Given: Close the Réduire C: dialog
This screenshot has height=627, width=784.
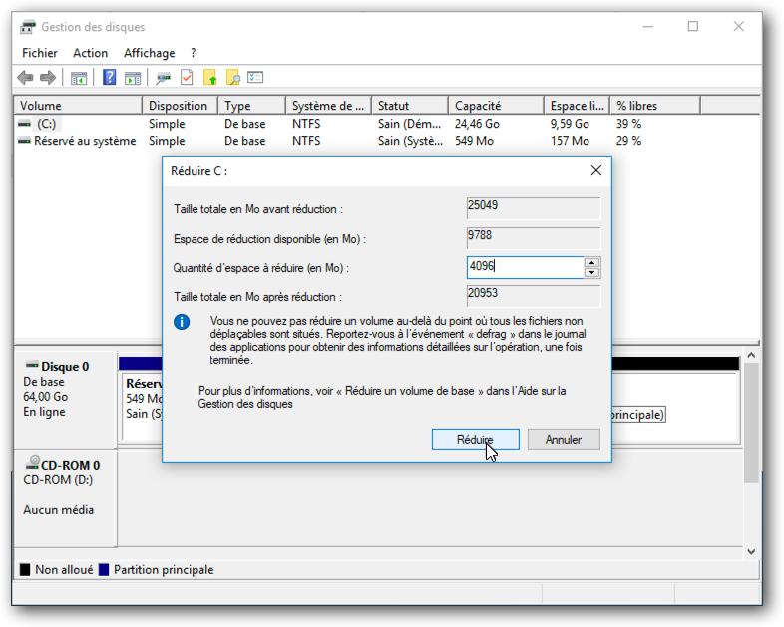Looking at the screenshot, I should pos(596,170).
